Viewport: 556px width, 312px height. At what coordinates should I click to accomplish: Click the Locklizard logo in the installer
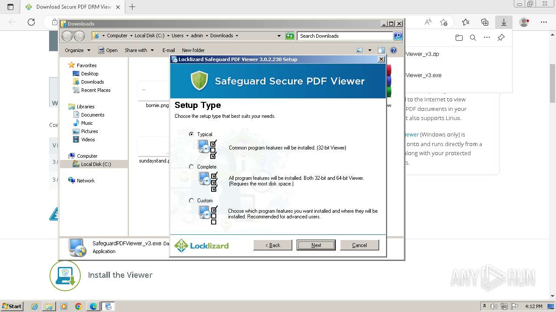[x=202, y=245]
